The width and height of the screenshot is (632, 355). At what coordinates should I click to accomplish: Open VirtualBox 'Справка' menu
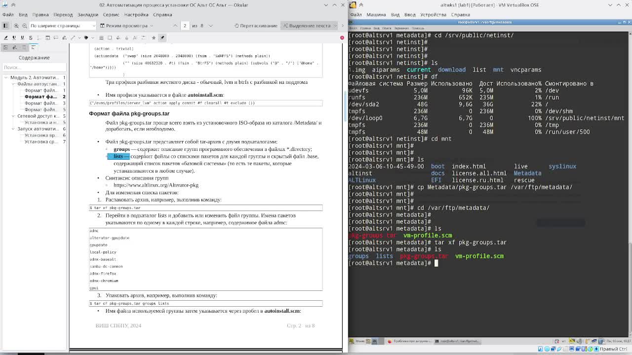coord(460,15)
